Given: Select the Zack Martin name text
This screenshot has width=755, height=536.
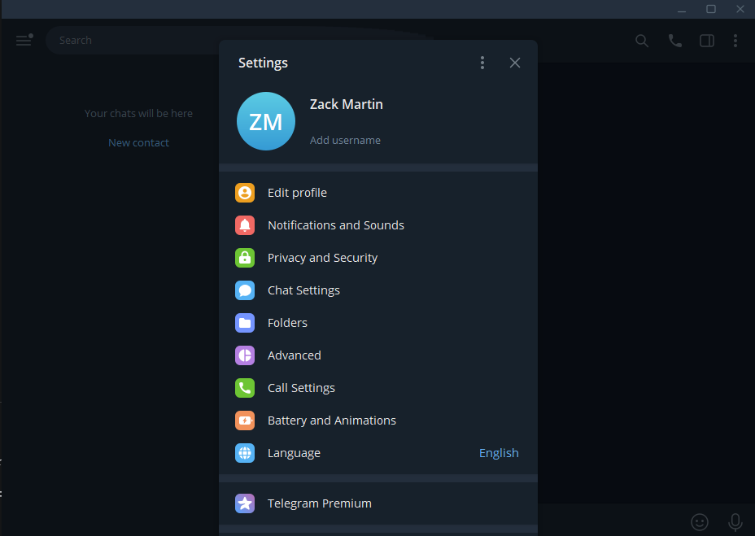Looking at the screenshot, I should [347, 104].
